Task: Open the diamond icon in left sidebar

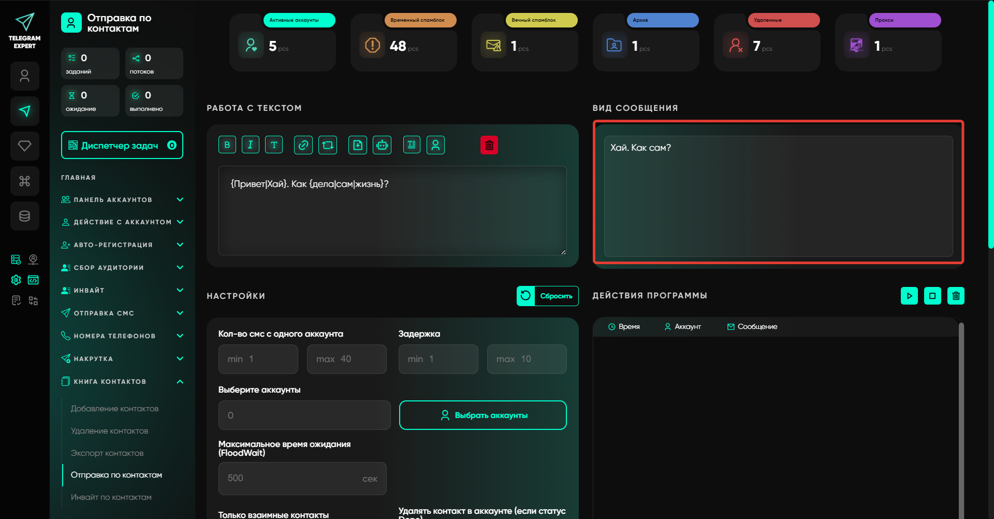Action: click(x=24, y=146)
